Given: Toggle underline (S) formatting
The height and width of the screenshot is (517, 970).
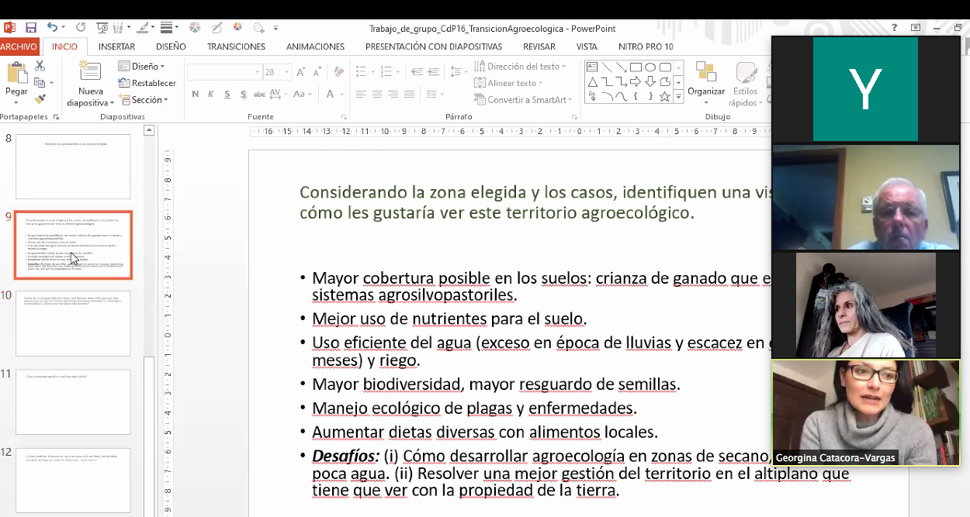Looking at the screenshot, I should tap(227, 95).
